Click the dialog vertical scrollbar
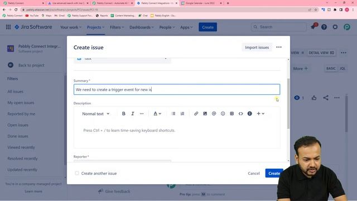 point(288,104)
